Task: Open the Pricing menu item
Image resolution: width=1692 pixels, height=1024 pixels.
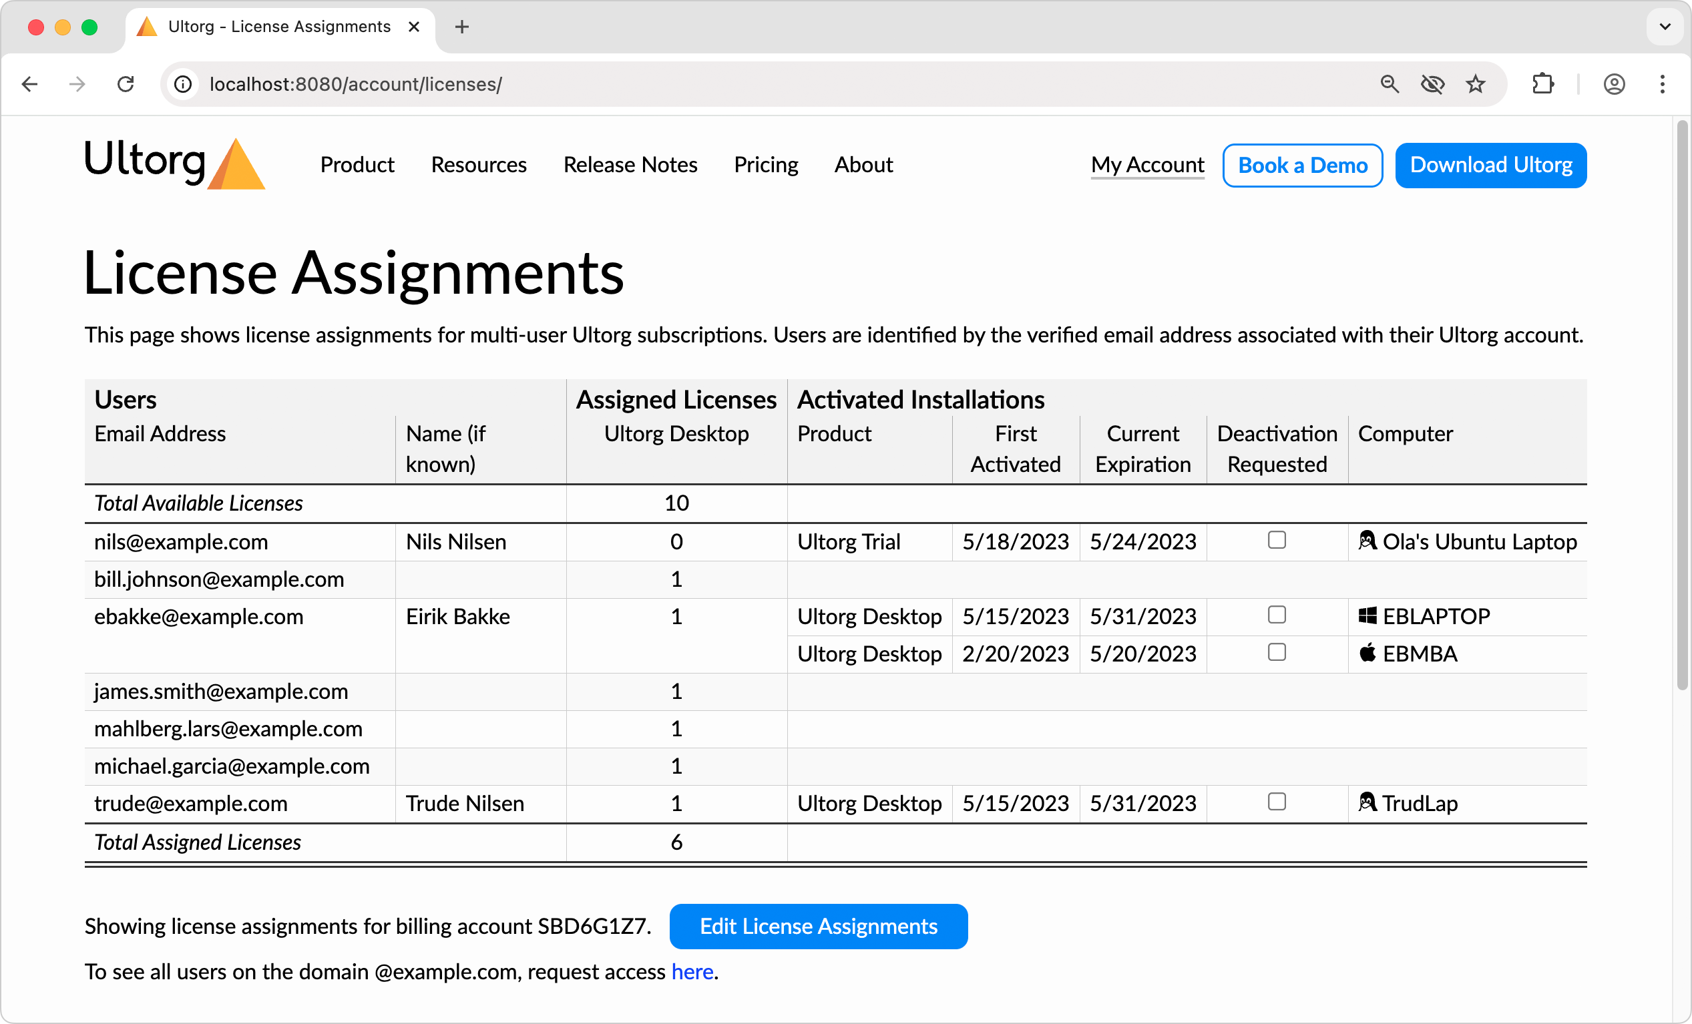Action: (x=766, y=165)
